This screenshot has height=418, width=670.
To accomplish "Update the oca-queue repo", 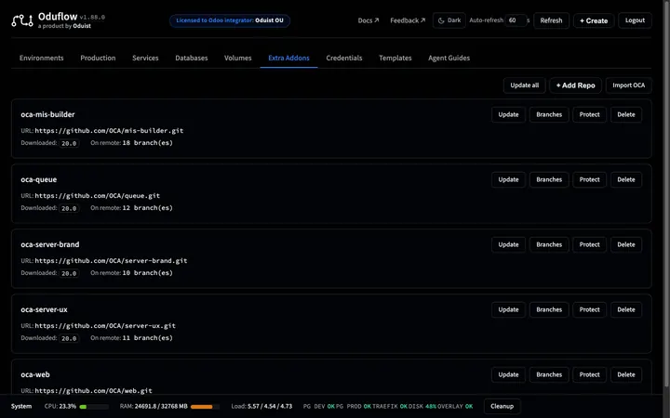I will pyautogui.click(x=508, y=179).
